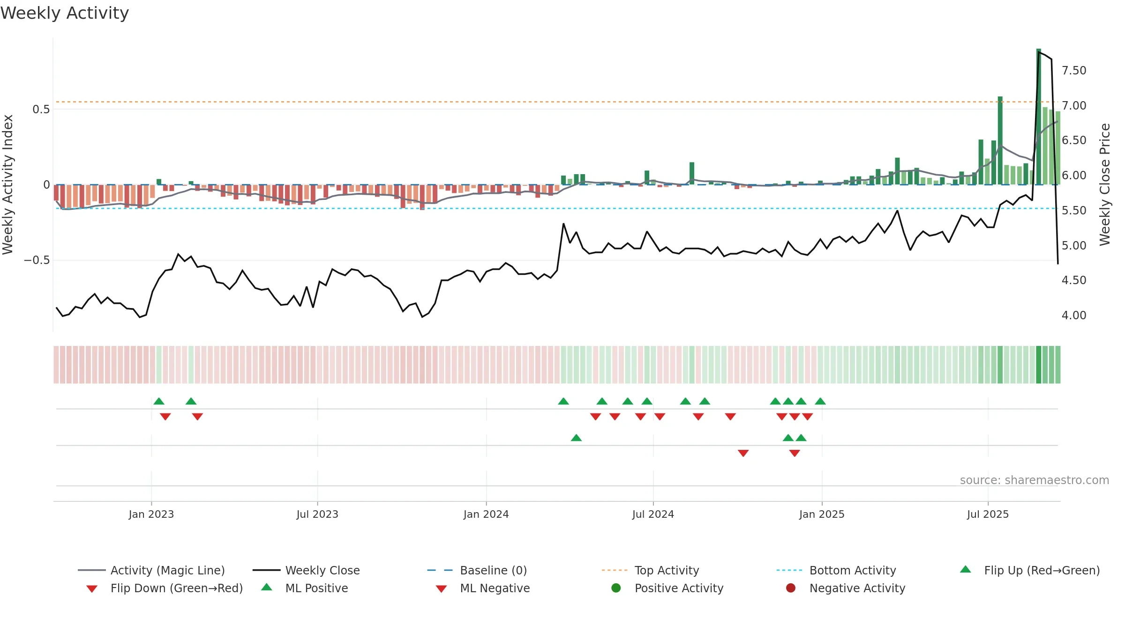
Task: Click the Jan 2025 x-axis label
Action: 822,514
